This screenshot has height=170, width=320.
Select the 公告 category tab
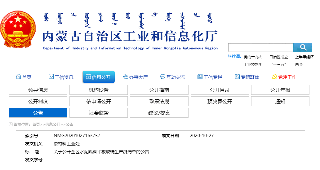(x=38, y=113)
